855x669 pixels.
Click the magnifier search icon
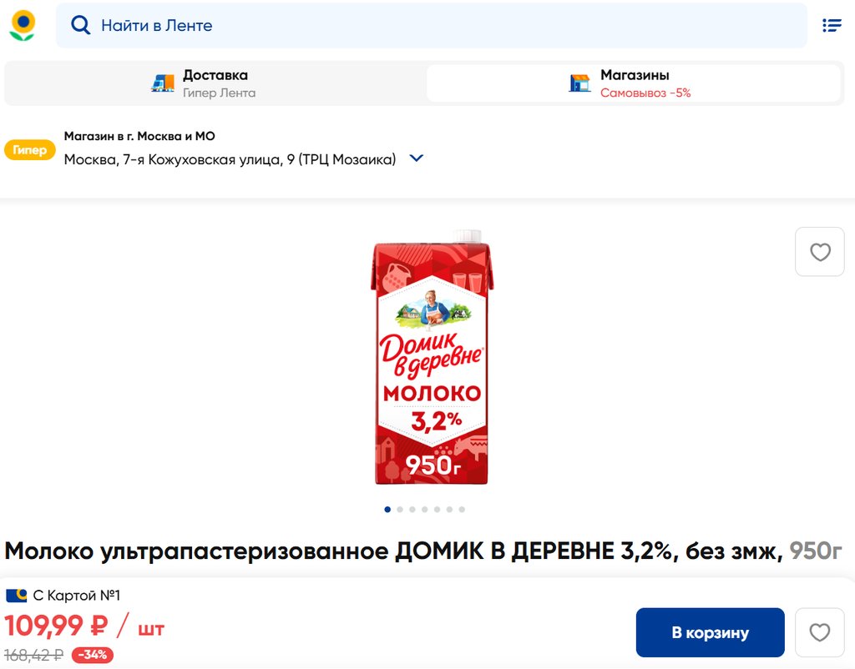tap(81, 25)
